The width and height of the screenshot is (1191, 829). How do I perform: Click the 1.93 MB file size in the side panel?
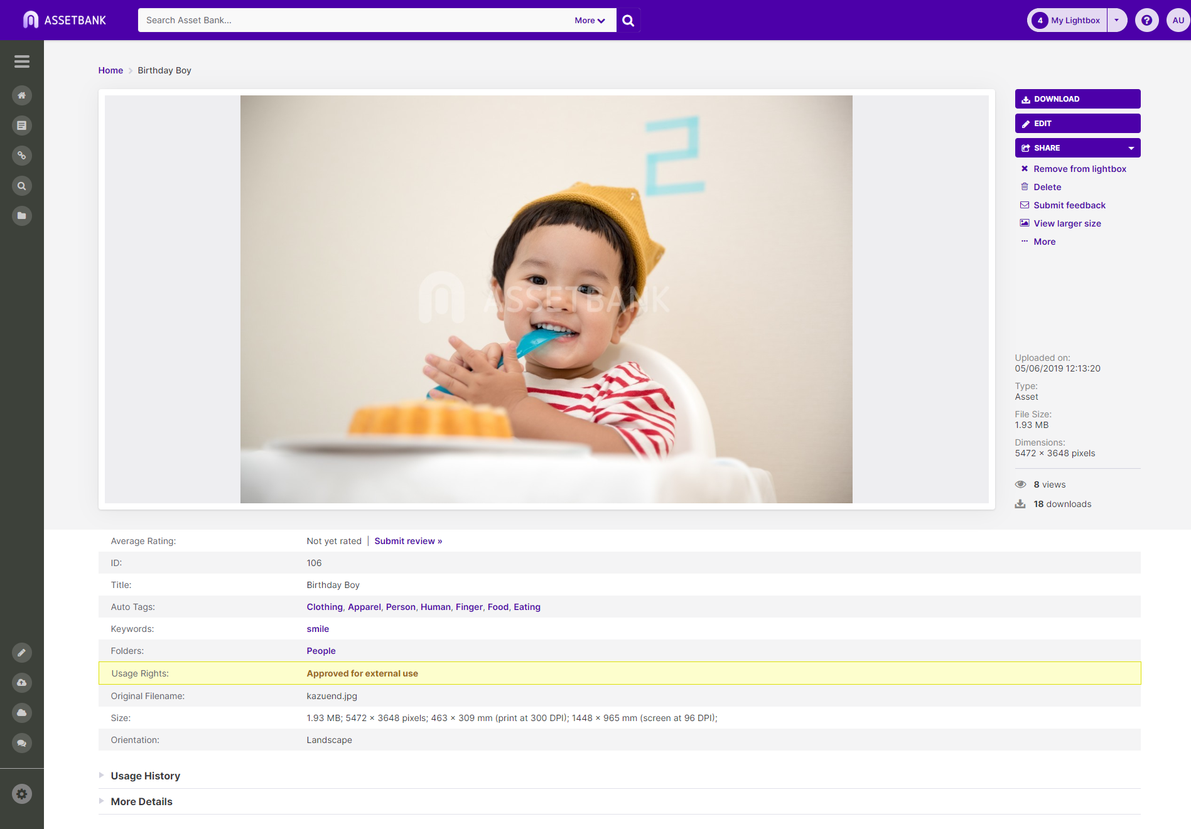click(1032, 425)
